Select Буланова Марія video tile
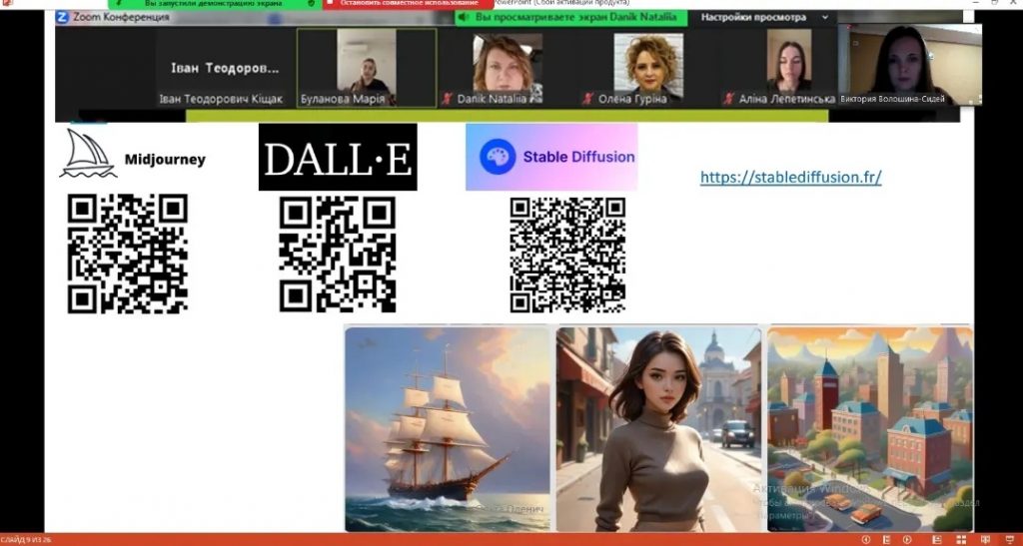 366,67
